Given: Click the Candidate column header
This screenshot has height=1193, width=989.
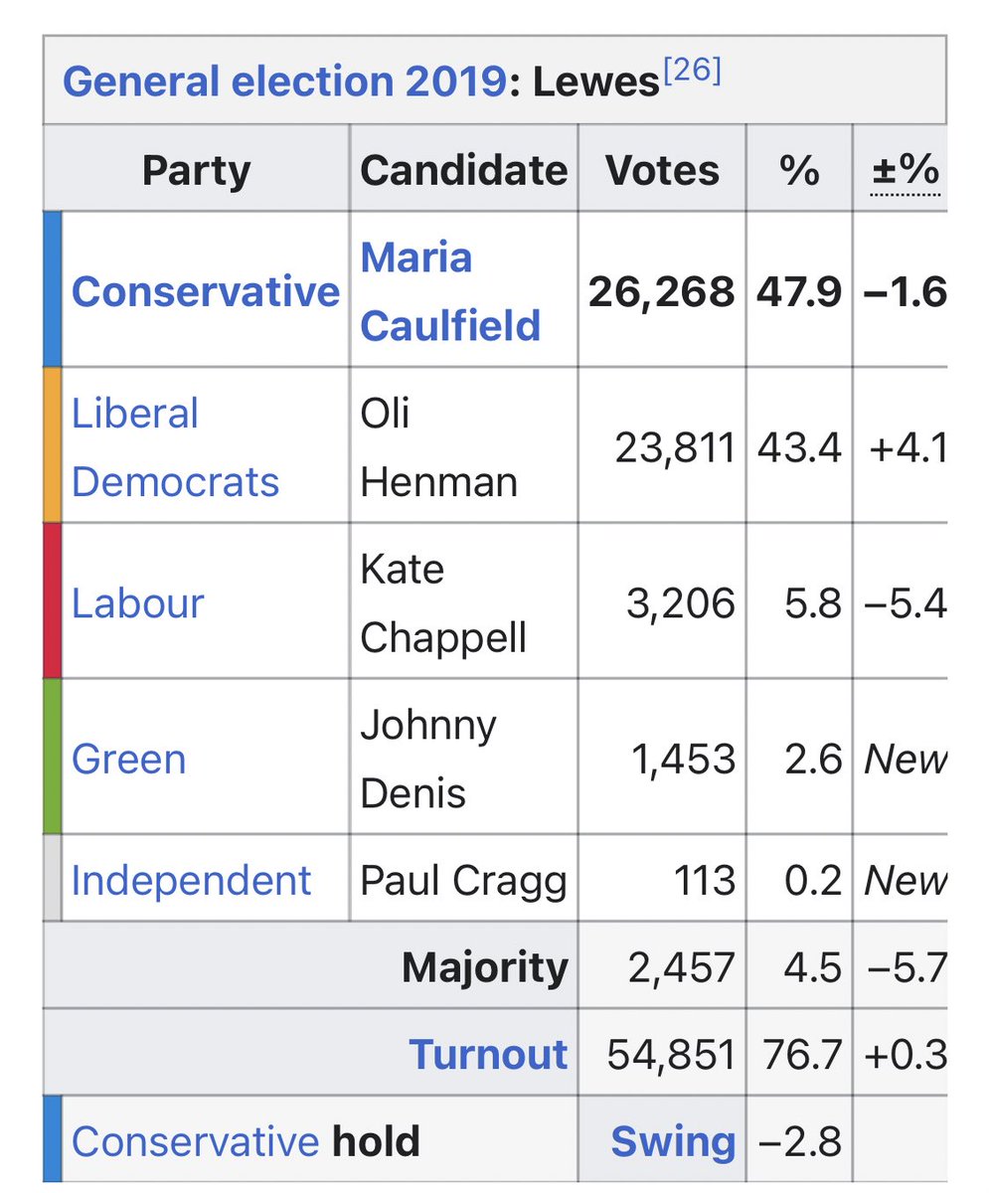Looking at the screenshot, I should click(x=463, y=170).
